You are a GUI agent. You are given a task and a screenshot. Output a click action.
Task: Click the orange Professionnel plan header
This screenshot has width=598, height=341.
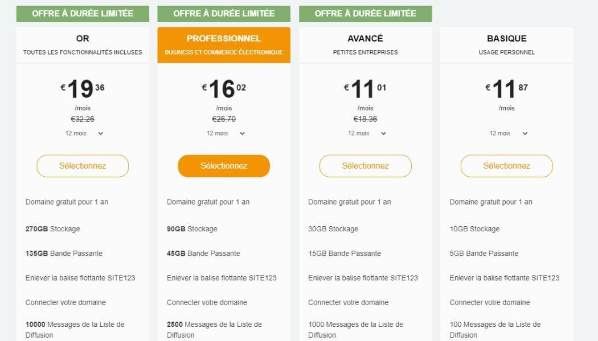coord(224,45)
